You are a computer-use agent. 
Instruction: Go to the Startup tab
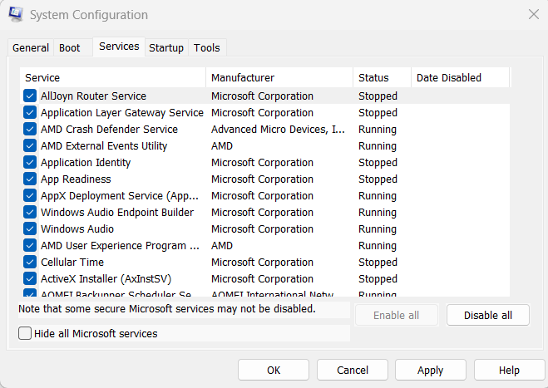[x=166, y=48]
